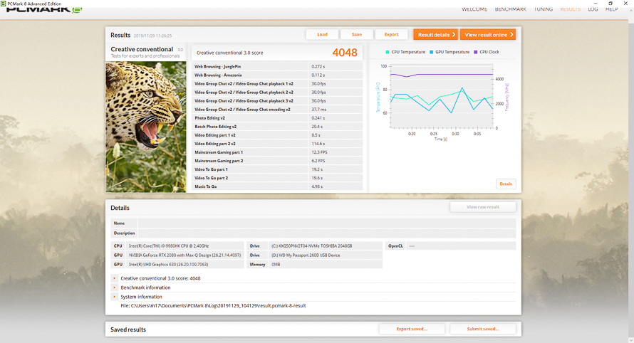Save the benchmark result
634x343 pixels.
tap(356, 34)
